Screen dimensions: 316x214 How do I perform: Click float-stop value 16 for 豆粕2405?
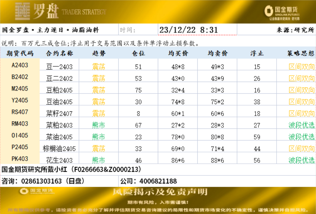[257, 90]
